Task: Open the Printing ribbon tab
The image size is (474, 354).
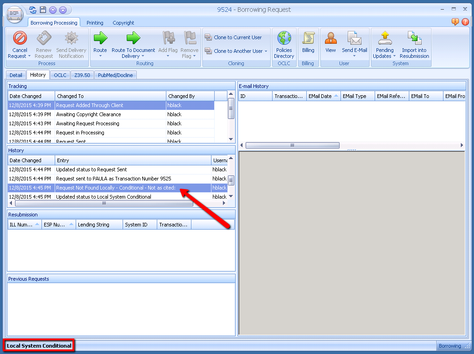Action: pos(95,23)
